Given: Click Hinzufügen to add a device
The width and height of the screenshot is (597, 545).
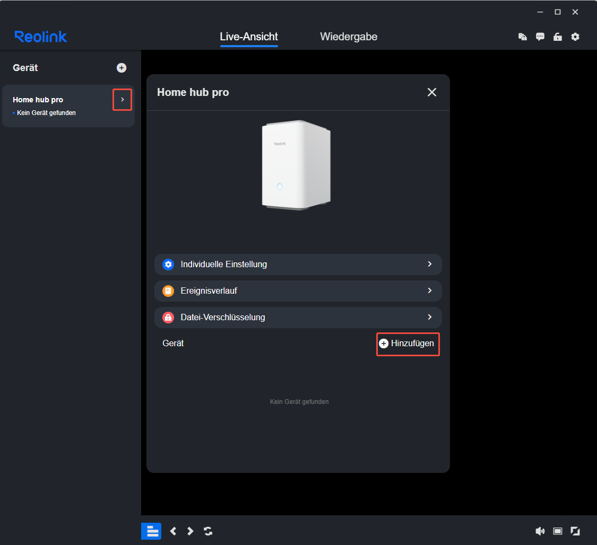Looking at the screenshot, I should pos(408,344).
